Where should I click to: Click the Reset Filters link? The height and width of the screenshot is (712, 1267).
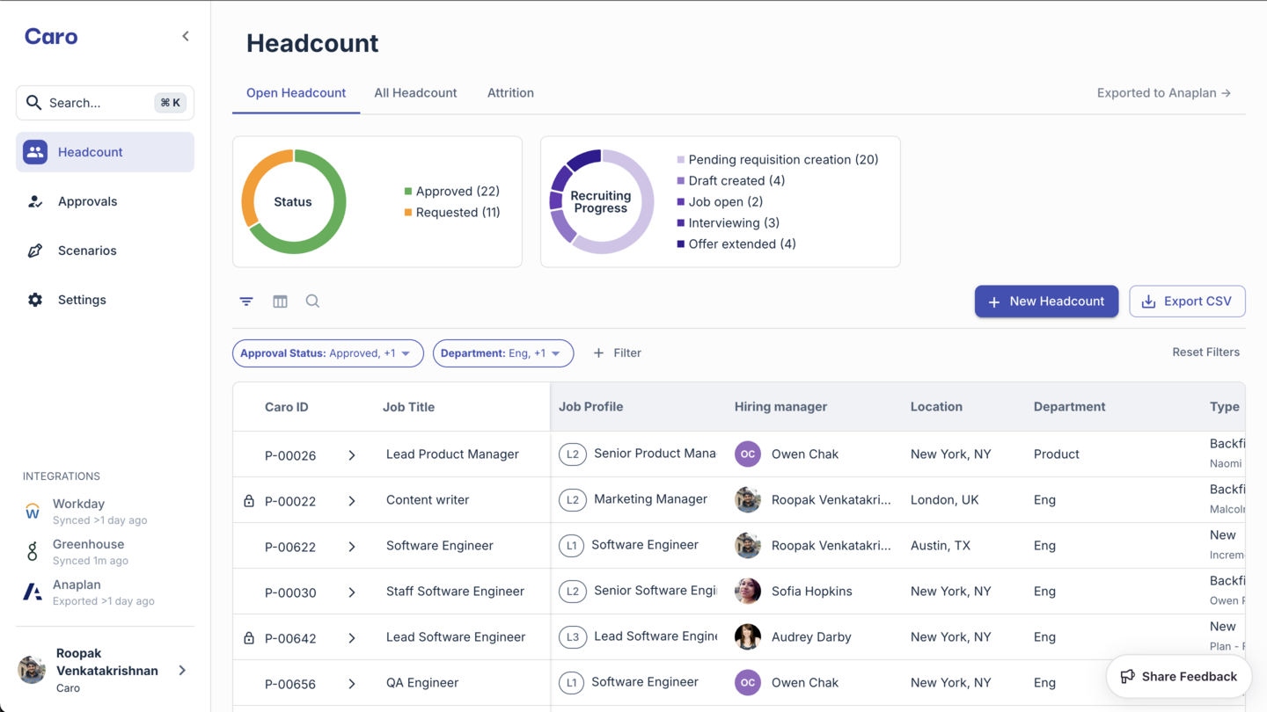click(1205, 352)
